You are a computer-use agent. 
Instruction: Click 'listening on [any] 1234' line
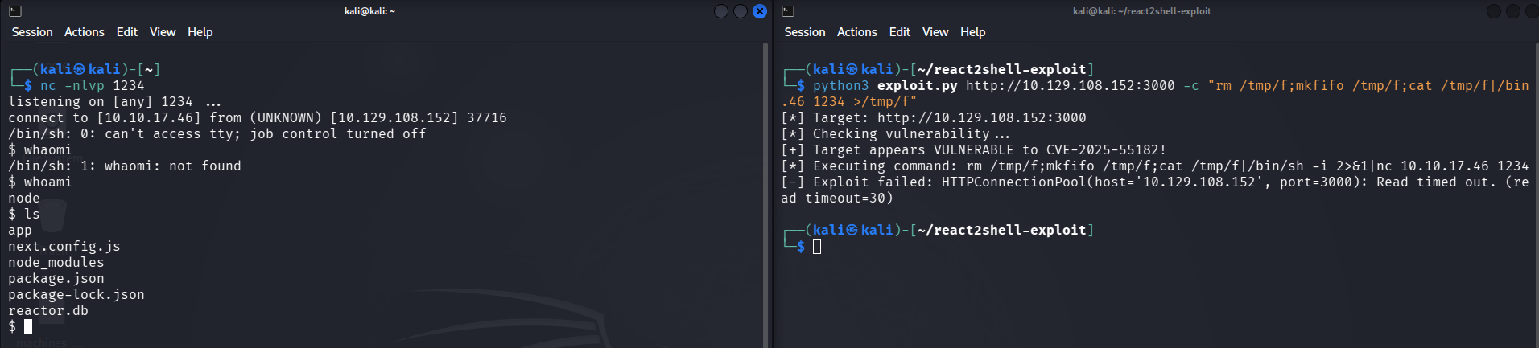114,102
